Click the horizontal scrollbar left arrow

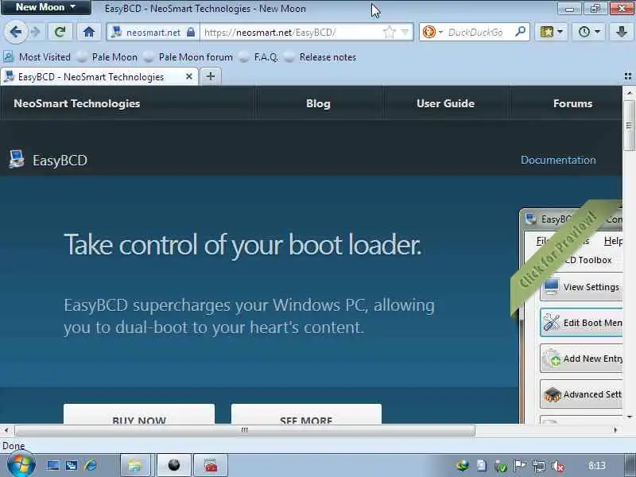(6, 430)
